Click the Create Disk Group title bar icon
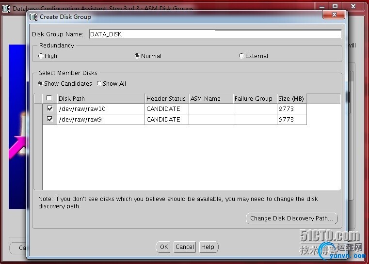 [33, 17]
